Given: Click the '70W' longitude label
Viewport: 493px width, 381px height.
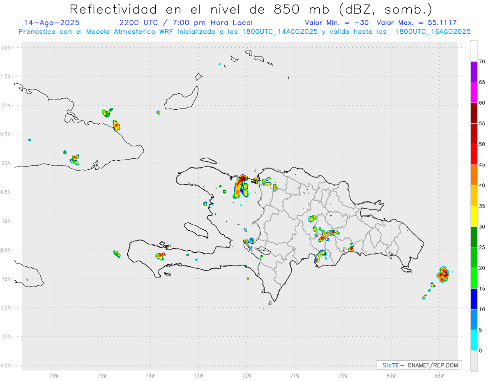Looking at the screenshot, I should tap(343, 375).
